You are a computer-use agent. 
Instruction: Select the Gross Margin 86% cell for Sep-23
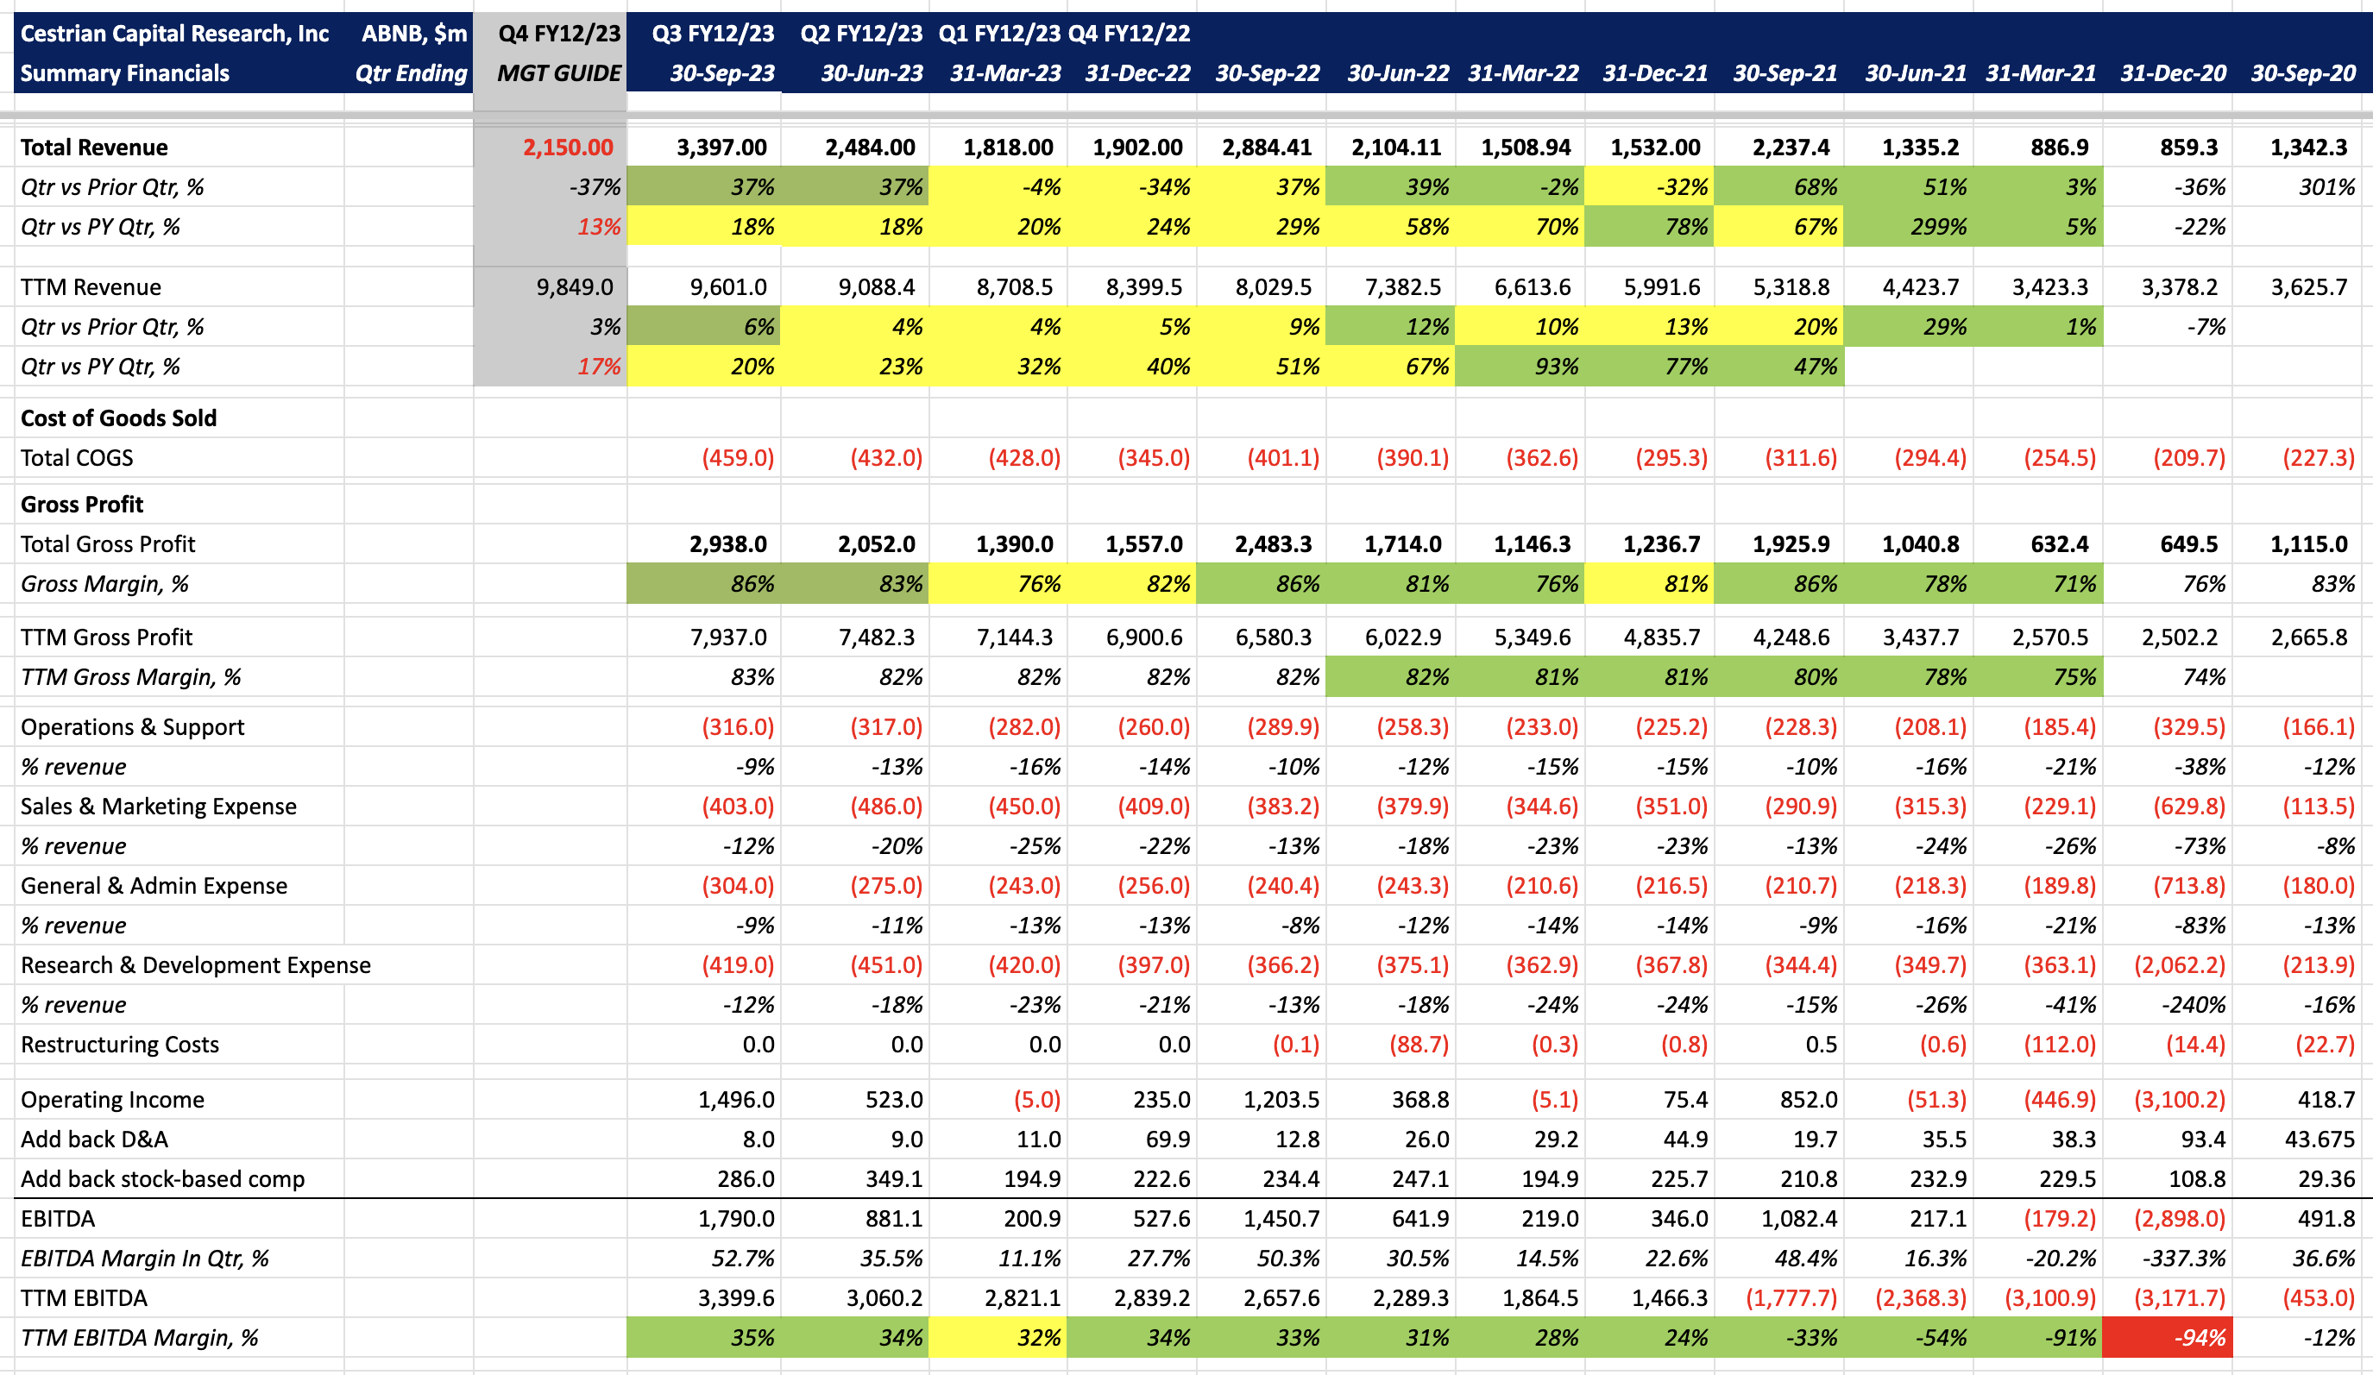(x=752, y=585)
